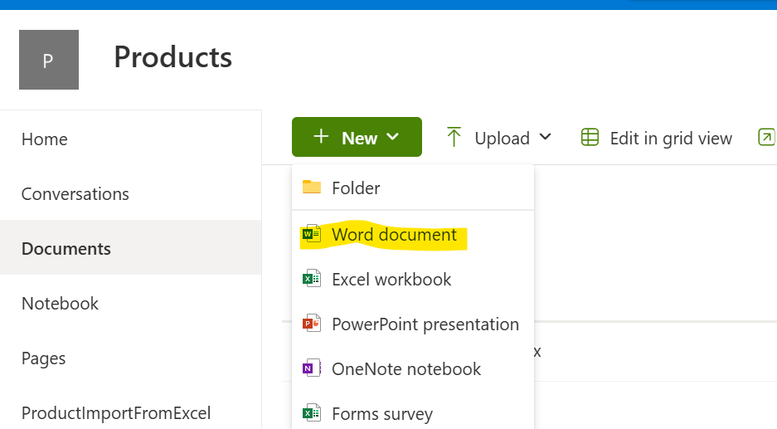The height and width of the screenshot is (429, 777).
Task: Open the Products site logo tile
Action: (x=49, y=60)
